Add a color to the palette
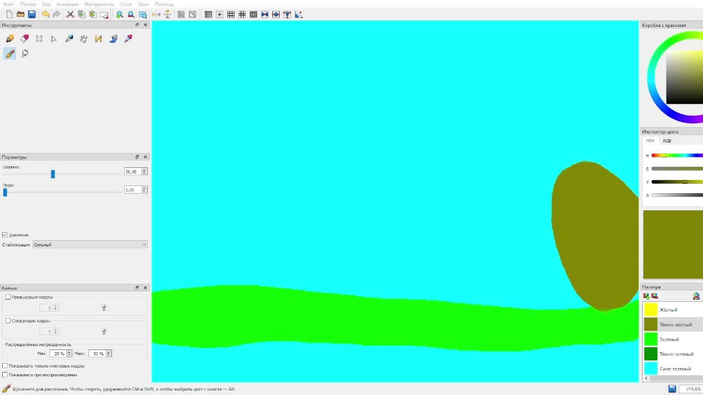This screenshot has height=395, width=703. 646,296
